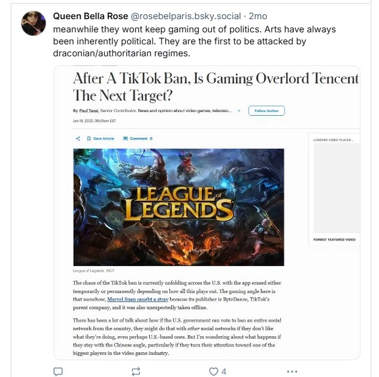Click the Follow Author button

pos(266,111)
